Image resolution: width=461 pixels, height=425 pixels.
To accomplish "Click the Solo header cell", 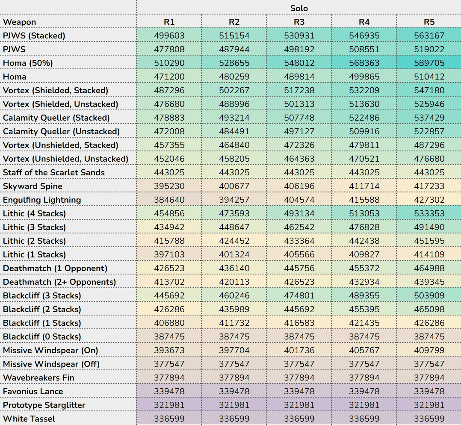I will pyautogui.click(x=298, y=8).
